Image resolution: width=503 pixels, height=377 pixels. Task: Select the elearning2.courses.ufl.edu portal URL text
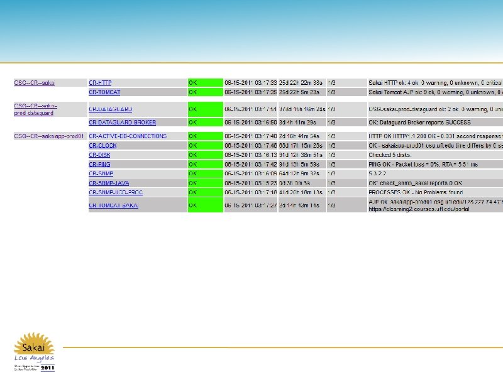point(419,209)
